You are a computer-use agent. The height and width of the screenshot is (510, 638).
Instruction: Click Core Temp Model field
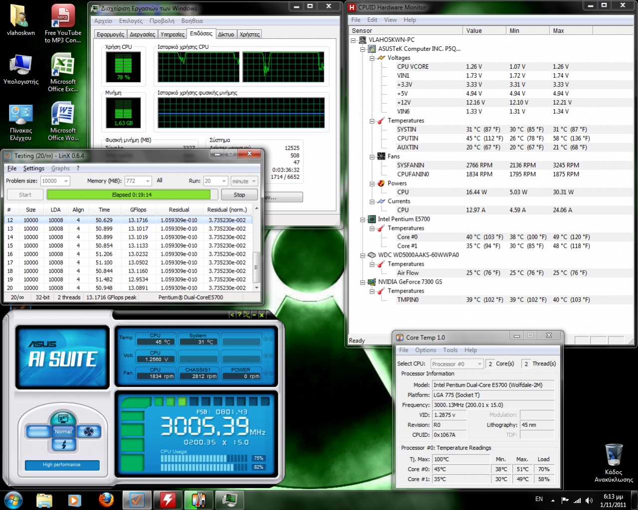[493, 385]
